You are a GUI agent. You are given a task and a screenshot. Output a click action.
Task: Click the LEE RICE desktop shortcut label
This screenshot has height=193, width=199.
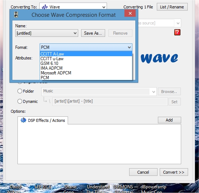(x=43, y=187)
